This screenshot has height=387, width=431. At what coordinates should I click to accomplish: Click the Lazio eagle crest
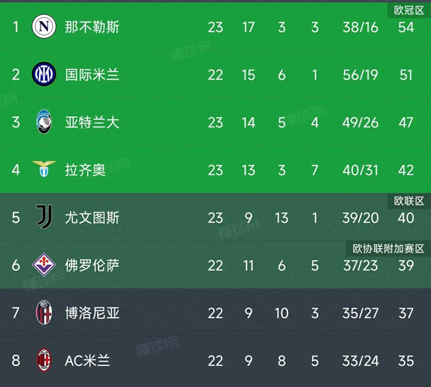pyautogui.click(x=44, y=169)
